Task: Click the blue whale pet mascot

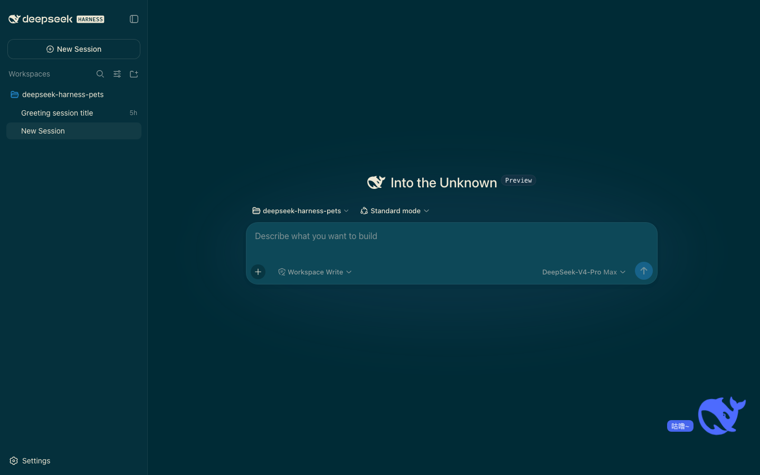Action: [x=721, y=416]
